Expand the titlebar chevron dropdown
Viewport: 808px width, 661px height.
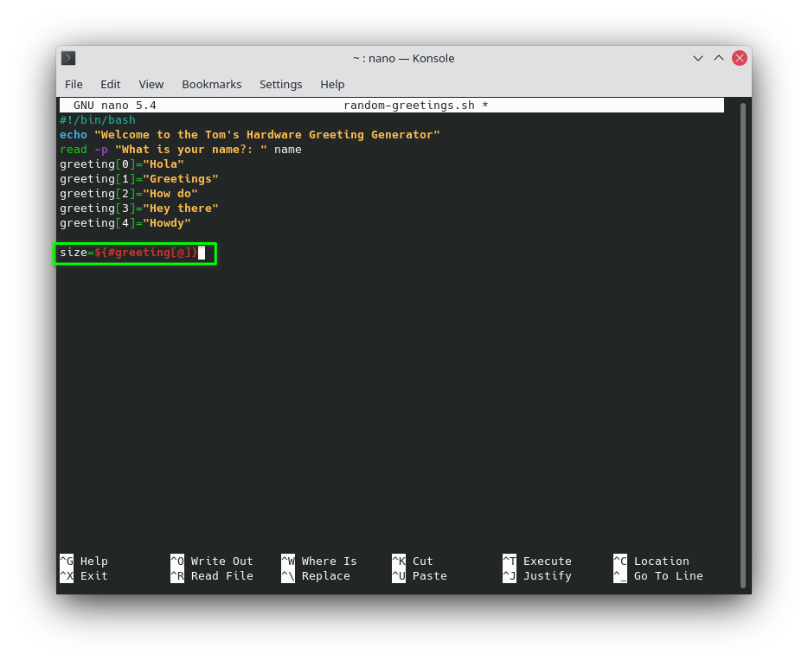click(x=697, y=58)
